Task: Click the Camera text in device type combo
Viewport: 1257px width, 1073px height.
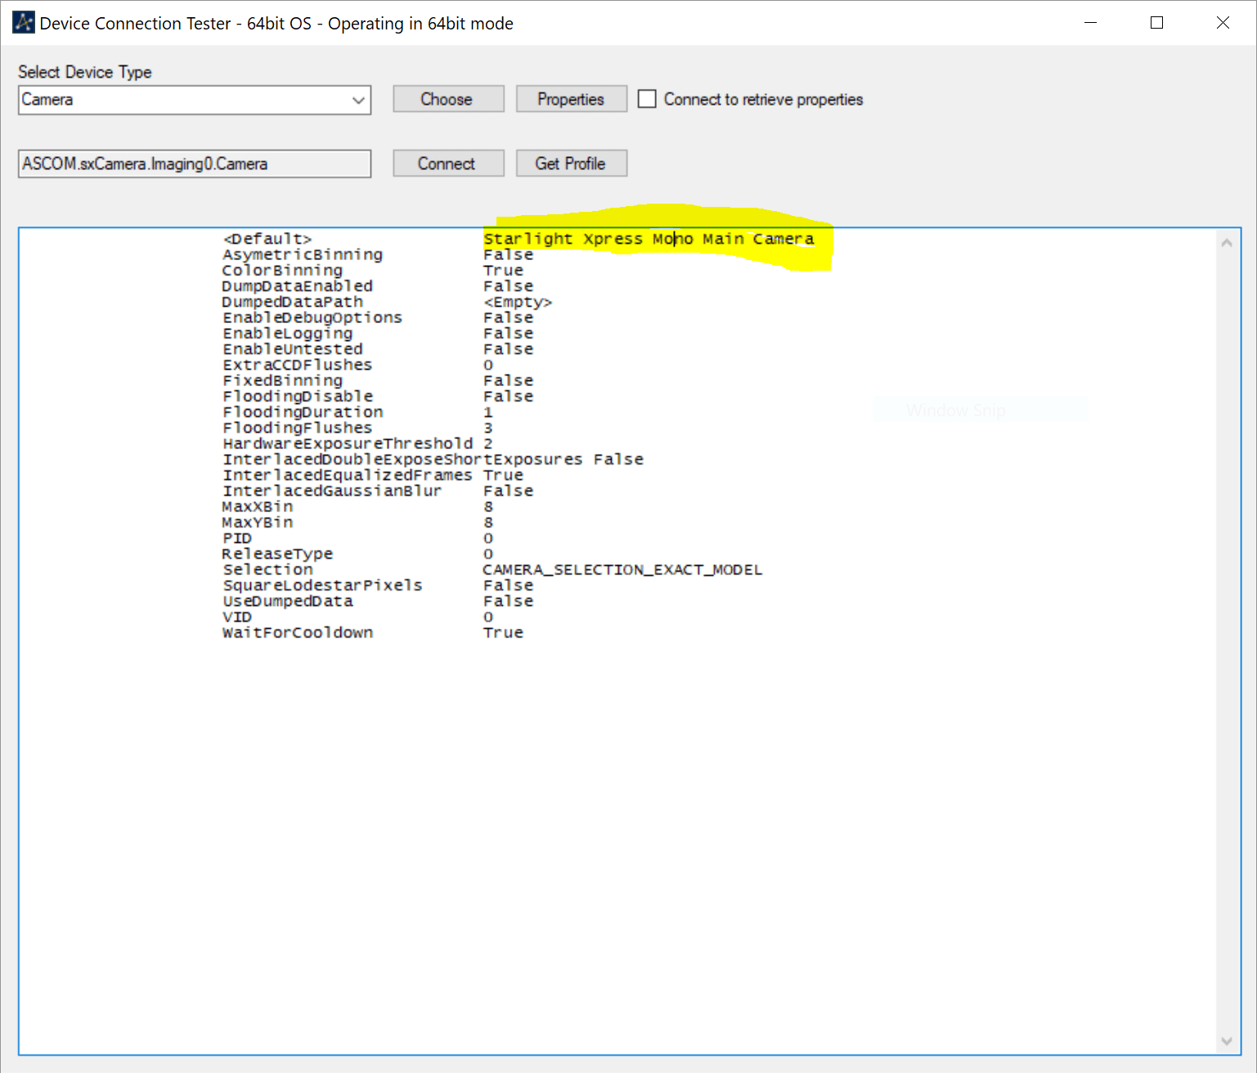Action: tap(47, 100)
